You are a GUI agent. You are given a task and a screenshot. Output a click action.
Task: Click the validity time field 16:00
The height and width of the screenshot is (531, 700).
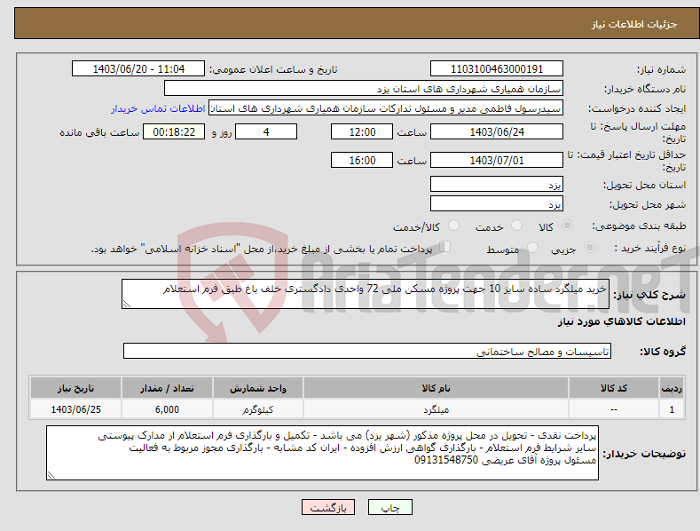click(362, 160)
